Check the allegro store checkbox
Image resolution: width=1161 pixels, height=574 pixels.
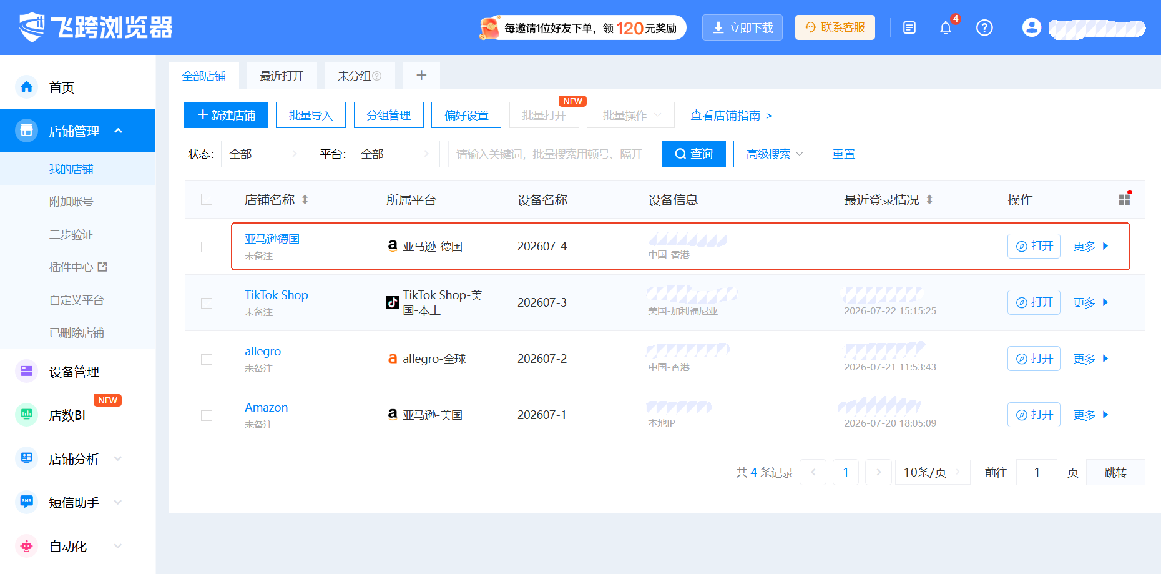207,359
